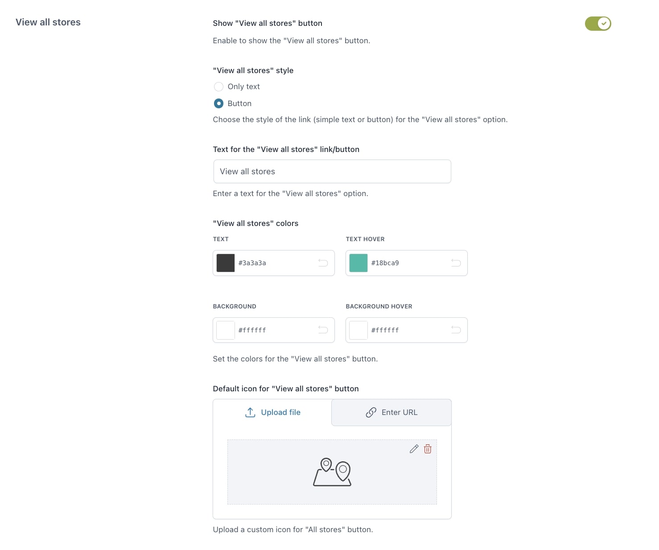Select the Only text radio option
Screen dimensions: 659x550
pos(218,86)
